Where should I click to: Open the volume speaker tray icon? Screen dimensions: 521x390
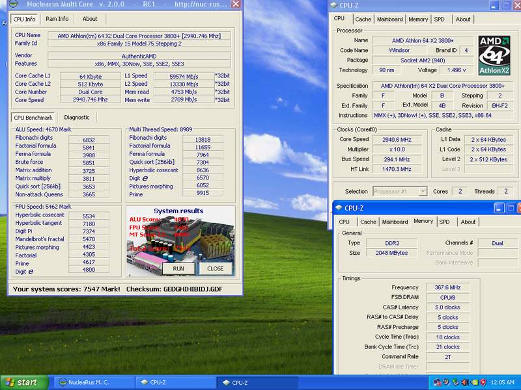tap(465, 382)
